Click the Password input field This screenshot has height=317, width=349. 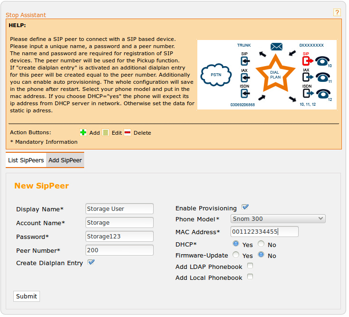[x=119, y=237]
